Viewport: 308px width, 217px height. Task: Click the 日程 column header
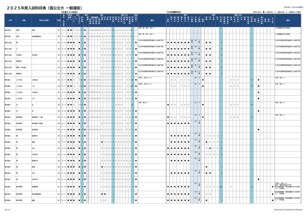pyautogui.click(x=58, y=21)
